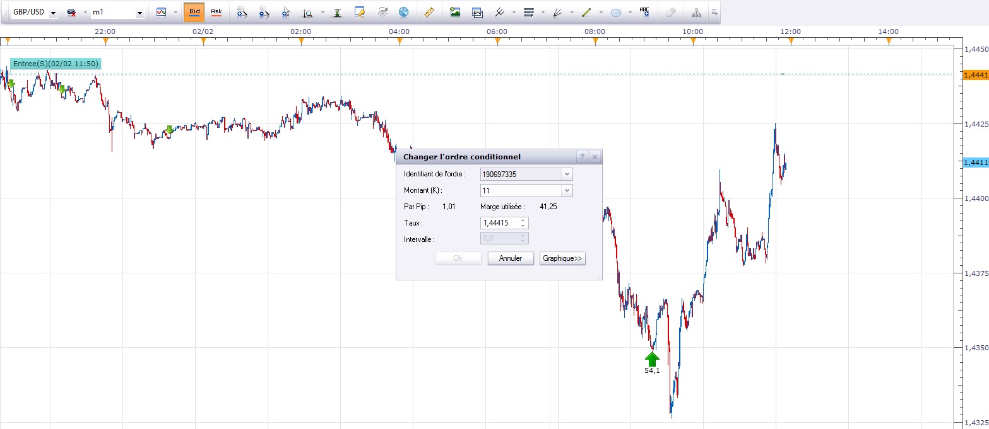This screenshot has height=429, width=989.
Task: Select the pitchfork drawing tool
Action: [500, 12]
